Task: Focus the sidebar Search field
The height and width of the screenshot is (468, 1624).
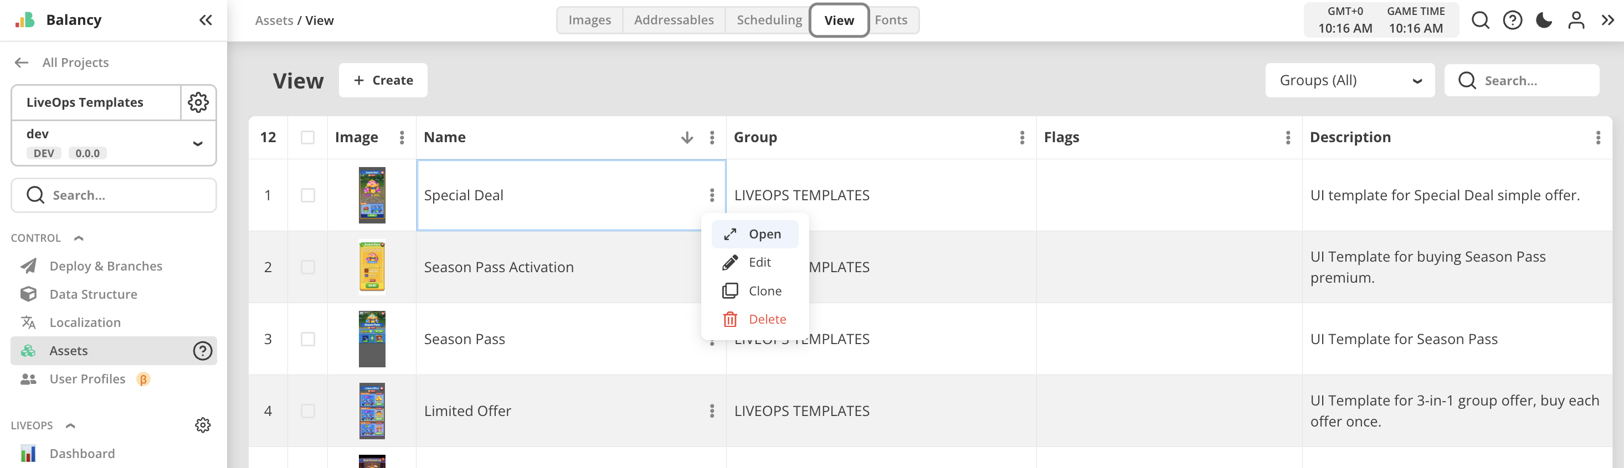Action: (x=114, y=195)
